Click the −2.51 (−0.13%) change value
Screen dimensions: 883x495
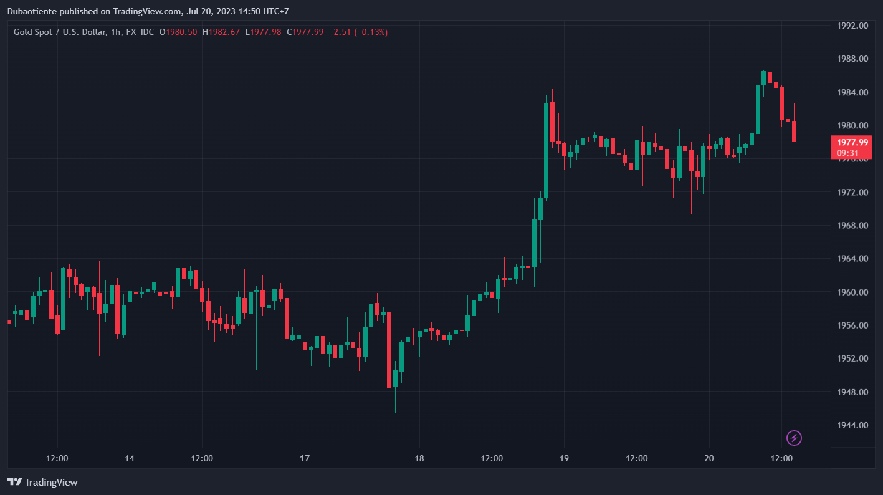(x=358, y=32)
